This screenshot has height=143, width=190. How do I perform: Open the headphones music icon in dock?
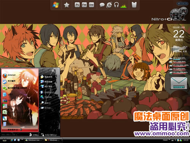click(x=116, y=5)
